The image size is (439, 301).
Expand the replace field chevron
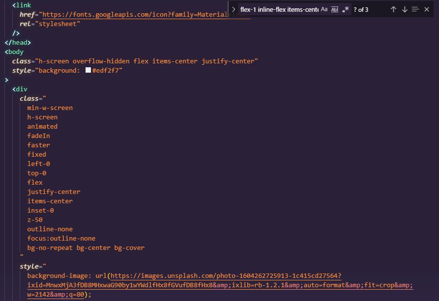click(x=234, y=9)
